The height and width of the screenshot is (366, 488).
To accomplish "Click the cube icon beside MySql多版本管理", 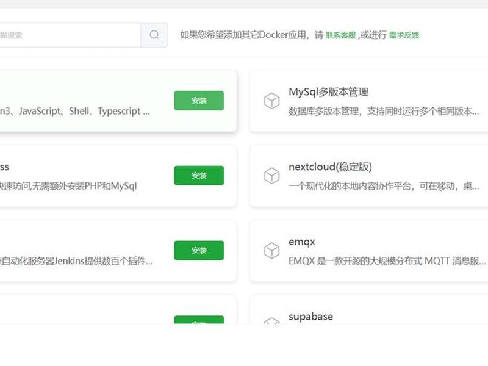I will coord(271,101).
